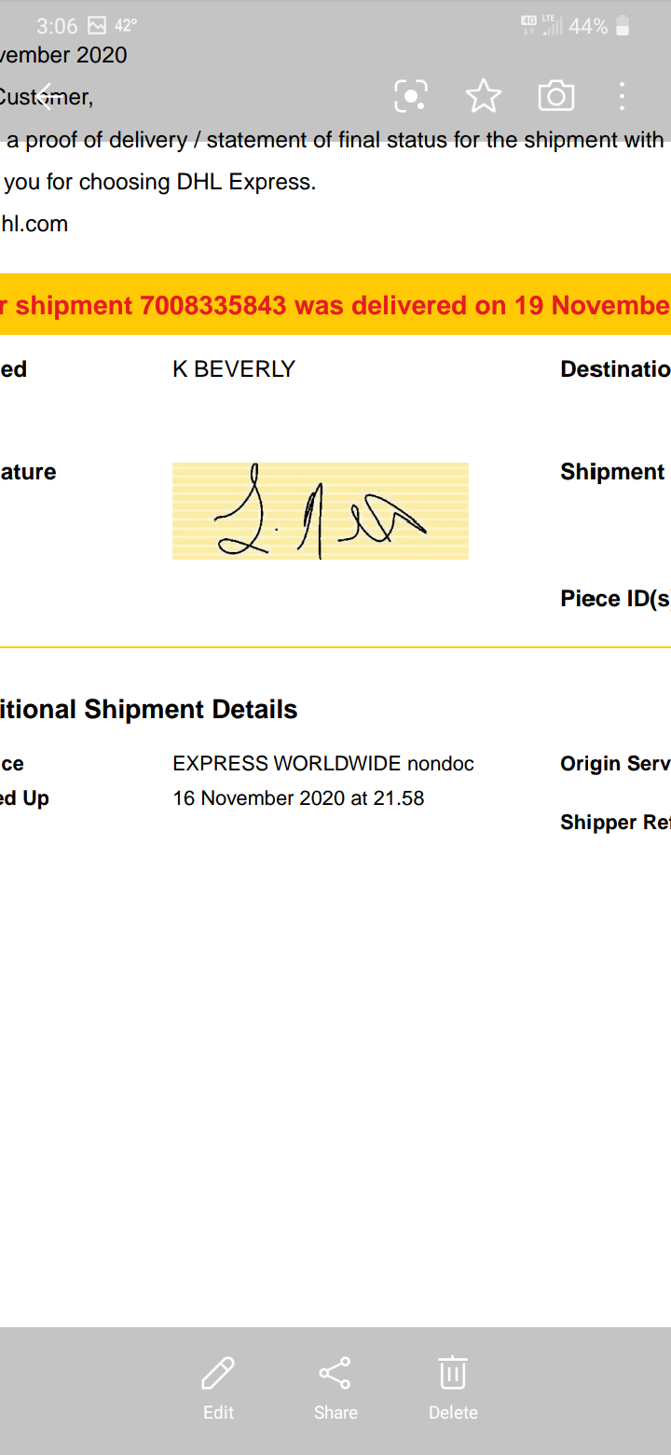671x1455 pixels.
Task: Tap the signature image on yellow background
Action: coord(320,511)
